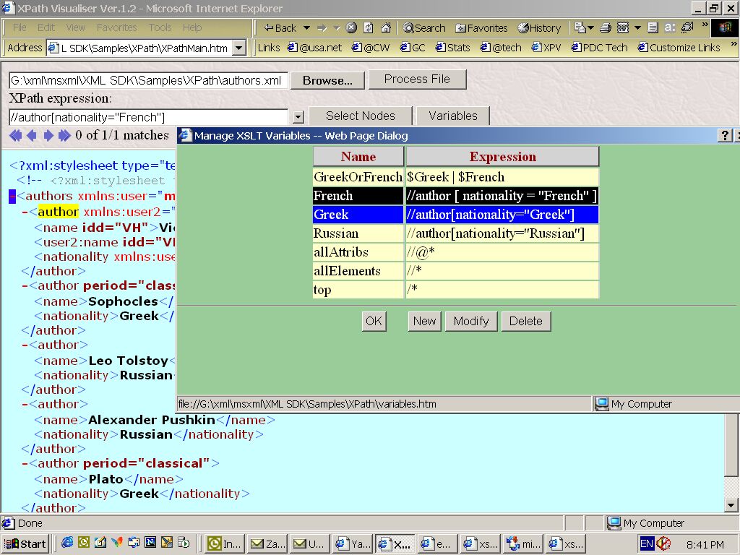Viewport: 740px width, 555px height.
Task: Click the Discuss page icon in the toolbar
Action: pos(653,28)
